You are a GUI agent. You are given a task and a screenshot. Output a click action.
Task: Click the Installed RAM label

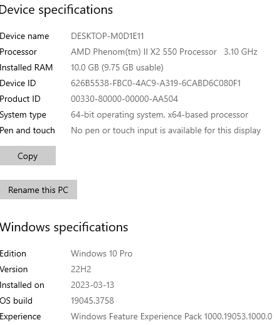[26, 67]
